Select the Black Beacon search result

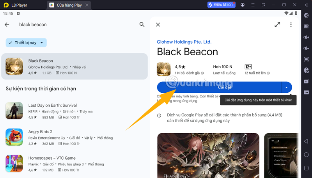point(74,66)
